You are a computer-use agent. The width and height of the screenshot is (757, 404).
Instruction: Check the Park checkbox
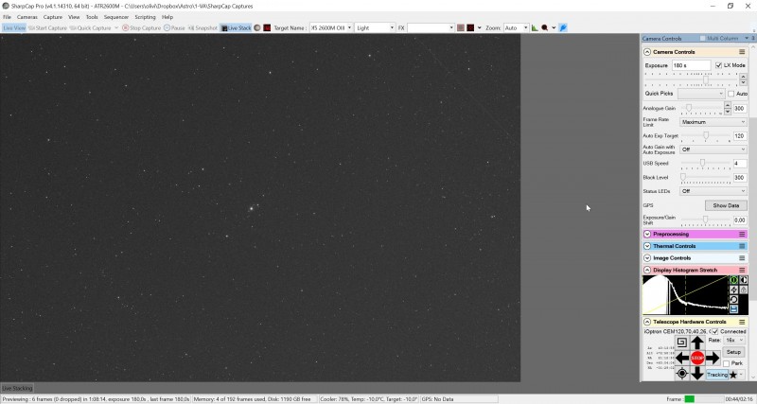(726, 363)
